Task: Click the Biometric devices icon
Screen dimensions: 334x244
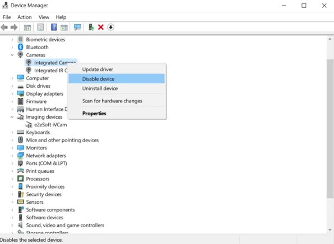Action: (20, 39)
